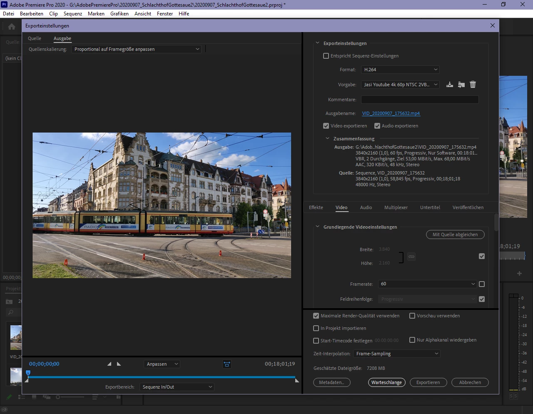Uncheck Audio exportieren

tap(377, 126)
